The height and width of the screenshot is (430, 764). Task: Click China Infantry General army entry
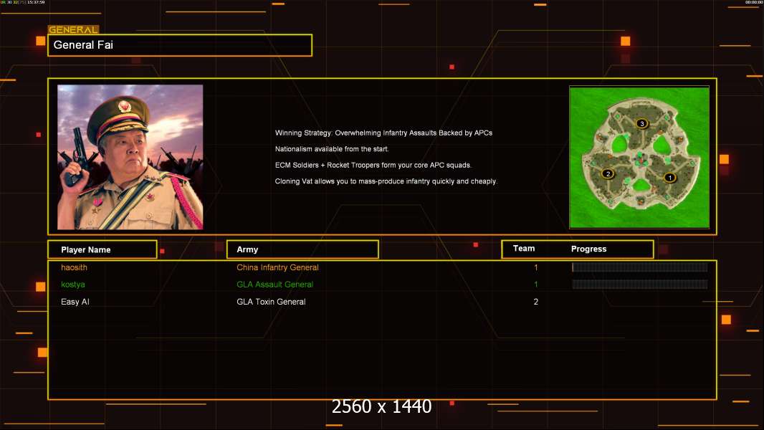[277, 267]
